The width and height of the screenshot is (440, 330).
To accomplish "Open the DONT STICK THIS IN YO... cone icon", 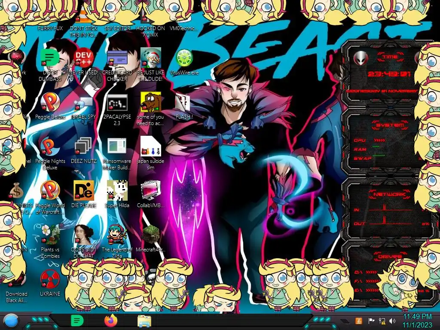I will tap(84, 16).
